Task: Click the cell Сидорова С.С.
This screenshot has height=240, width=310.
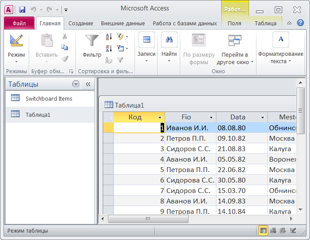Action: click(190, 180)
